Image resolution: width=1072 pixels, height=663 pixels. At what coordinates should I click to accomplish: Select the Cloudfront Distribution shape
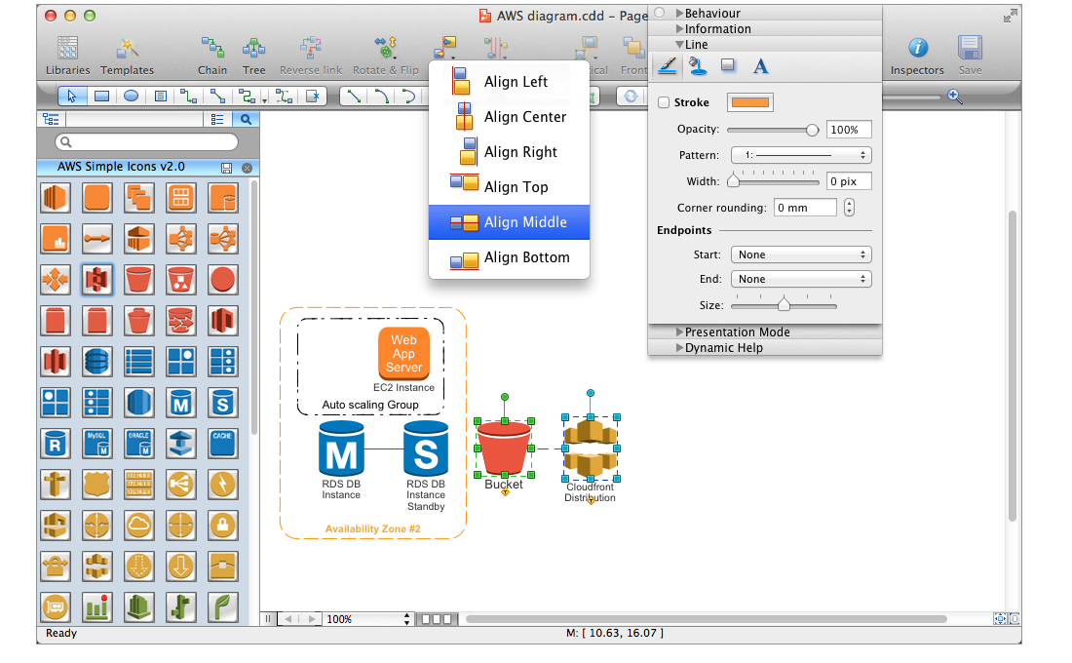pos(590,448)
